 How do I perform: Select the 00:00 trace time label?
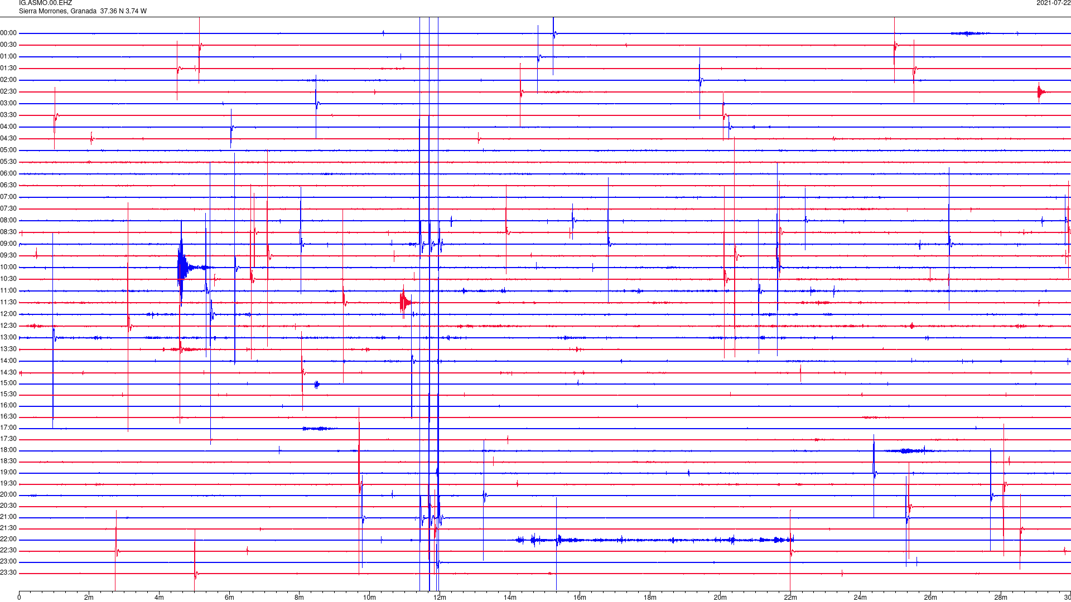pyautogui.click(x=8, y=33)
